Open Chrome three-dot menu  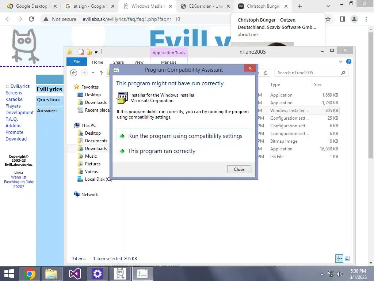pos(366,19)
